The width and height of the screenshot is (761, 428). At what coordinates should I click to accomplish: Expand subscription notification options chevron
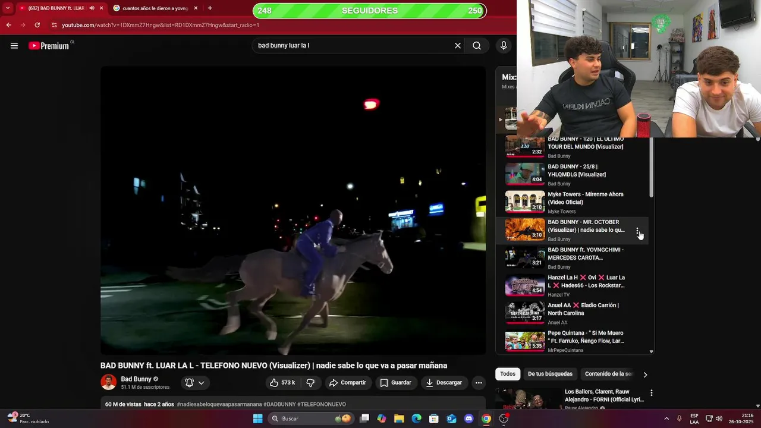[202, 383]
